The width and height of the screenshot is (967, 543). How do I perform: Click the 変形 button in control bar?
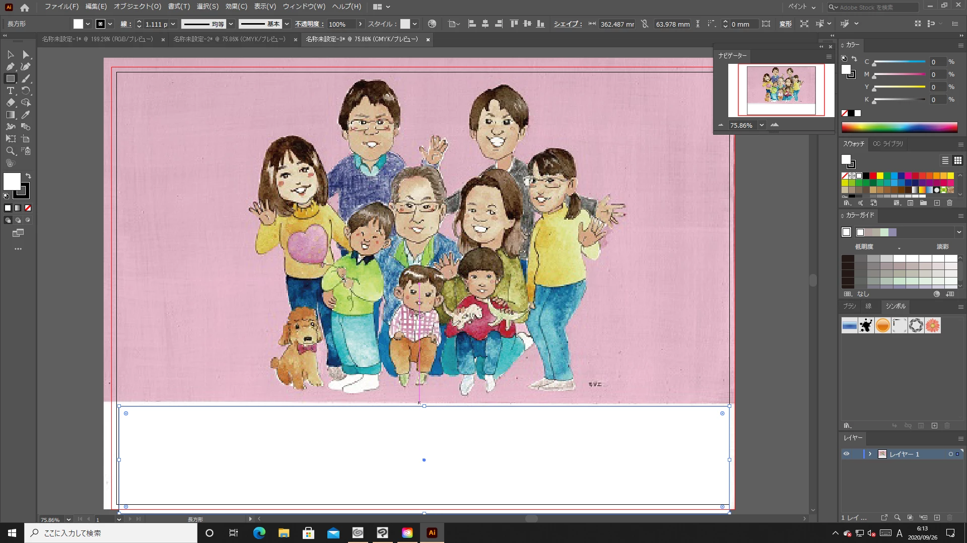point(785,24)
